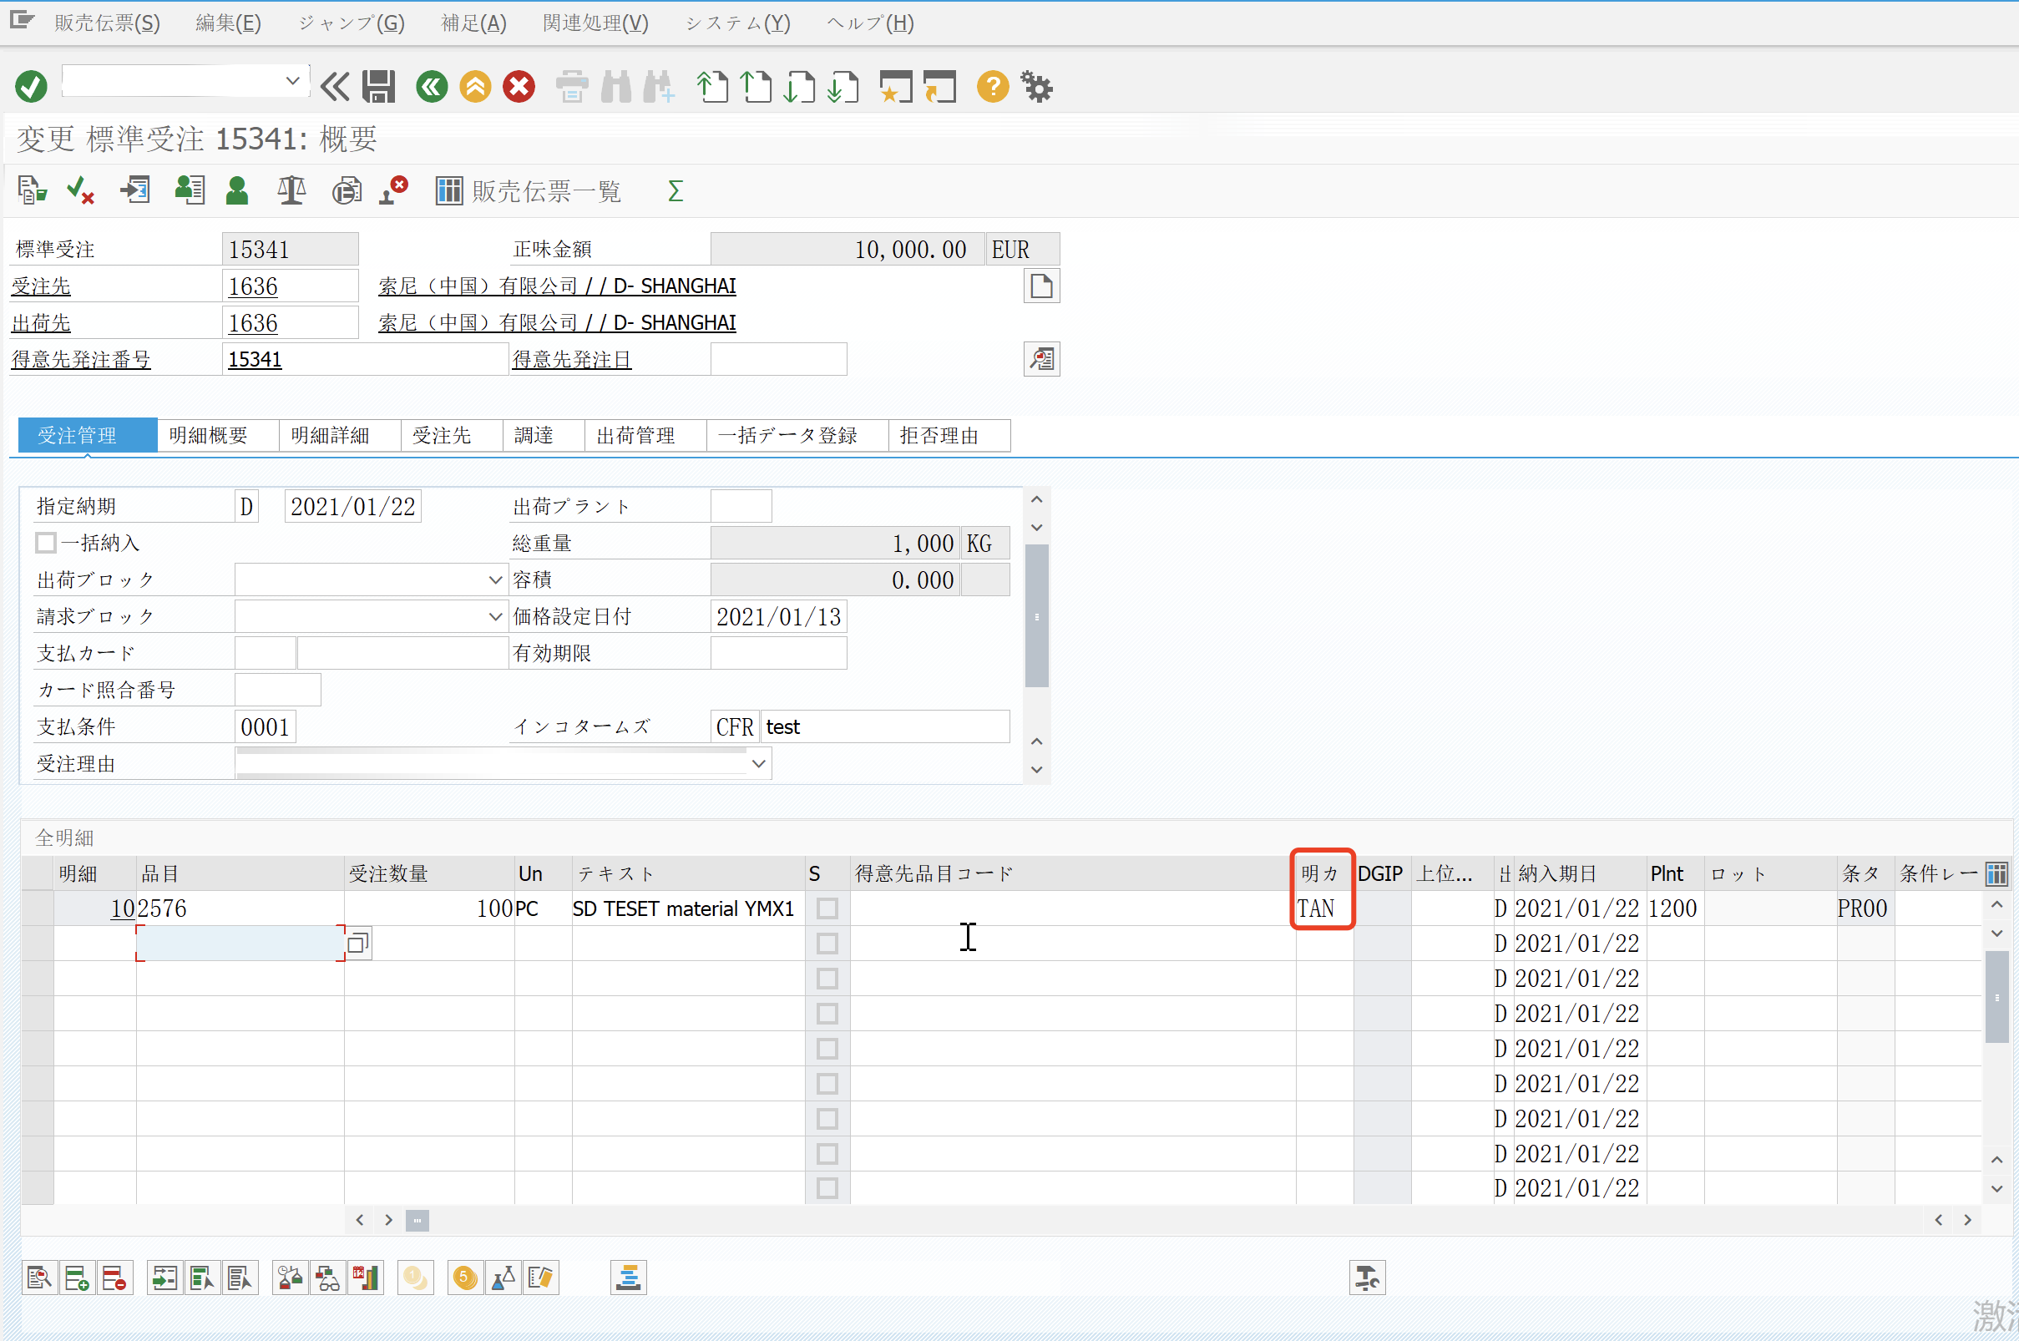Toggle the S checkbox in eighth table row
2019x1341 pixels.
click(x=827, y=1154)
